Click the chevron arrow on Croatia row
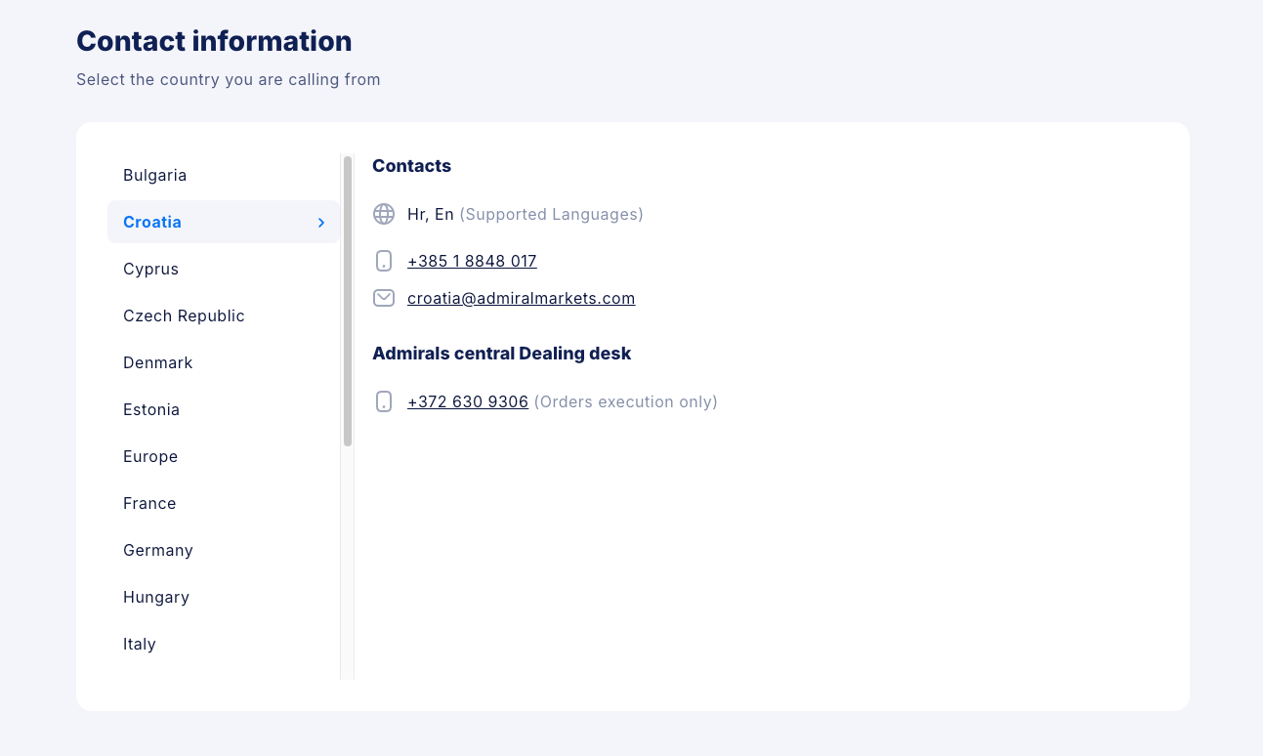This screenshot has width=1263, height=756. click(x=320, y=223)
